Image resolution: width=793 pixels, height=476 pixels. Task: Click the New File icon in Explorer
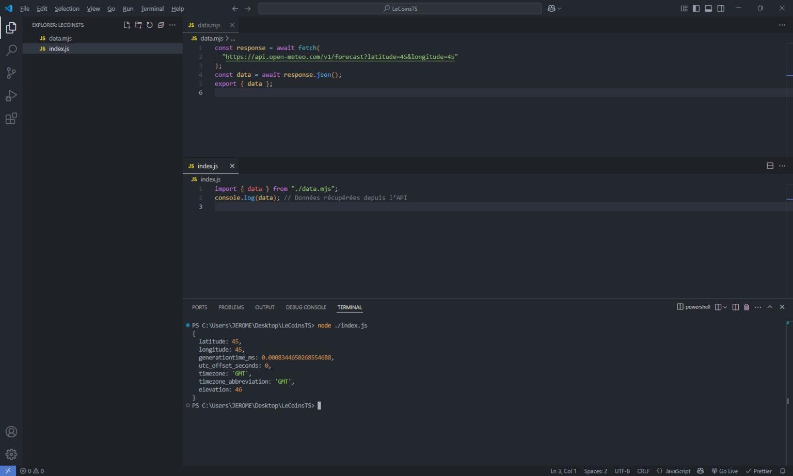pos(127,25)
